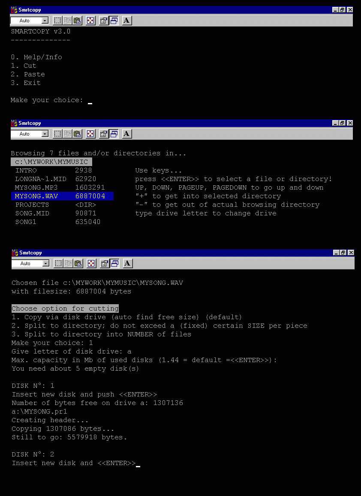361x496 pixels.
Task: Open the MS-DOS system menu icon of the top window
Action: (14, 10)
